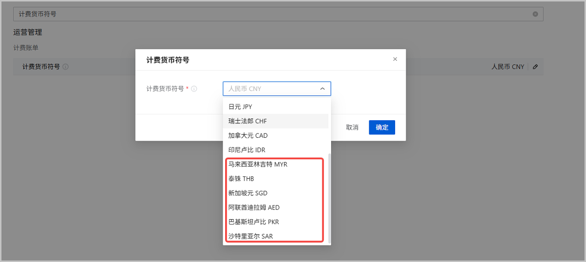Screen dimensions: 586x262
Task: Select 马来西亚林吉特 MYR option
Action: point(258,164)
